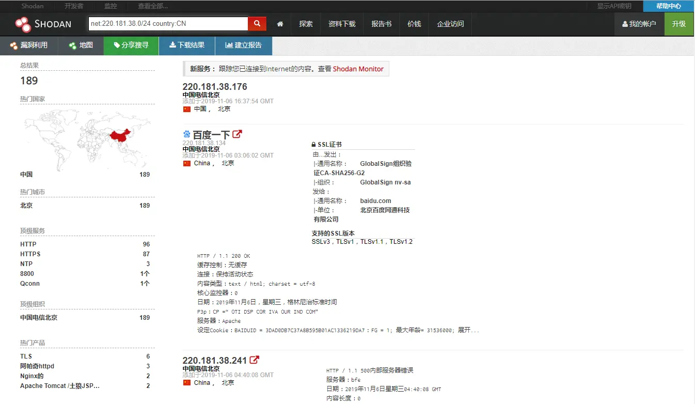Open the 监控 link in top bar

point(110,6)
